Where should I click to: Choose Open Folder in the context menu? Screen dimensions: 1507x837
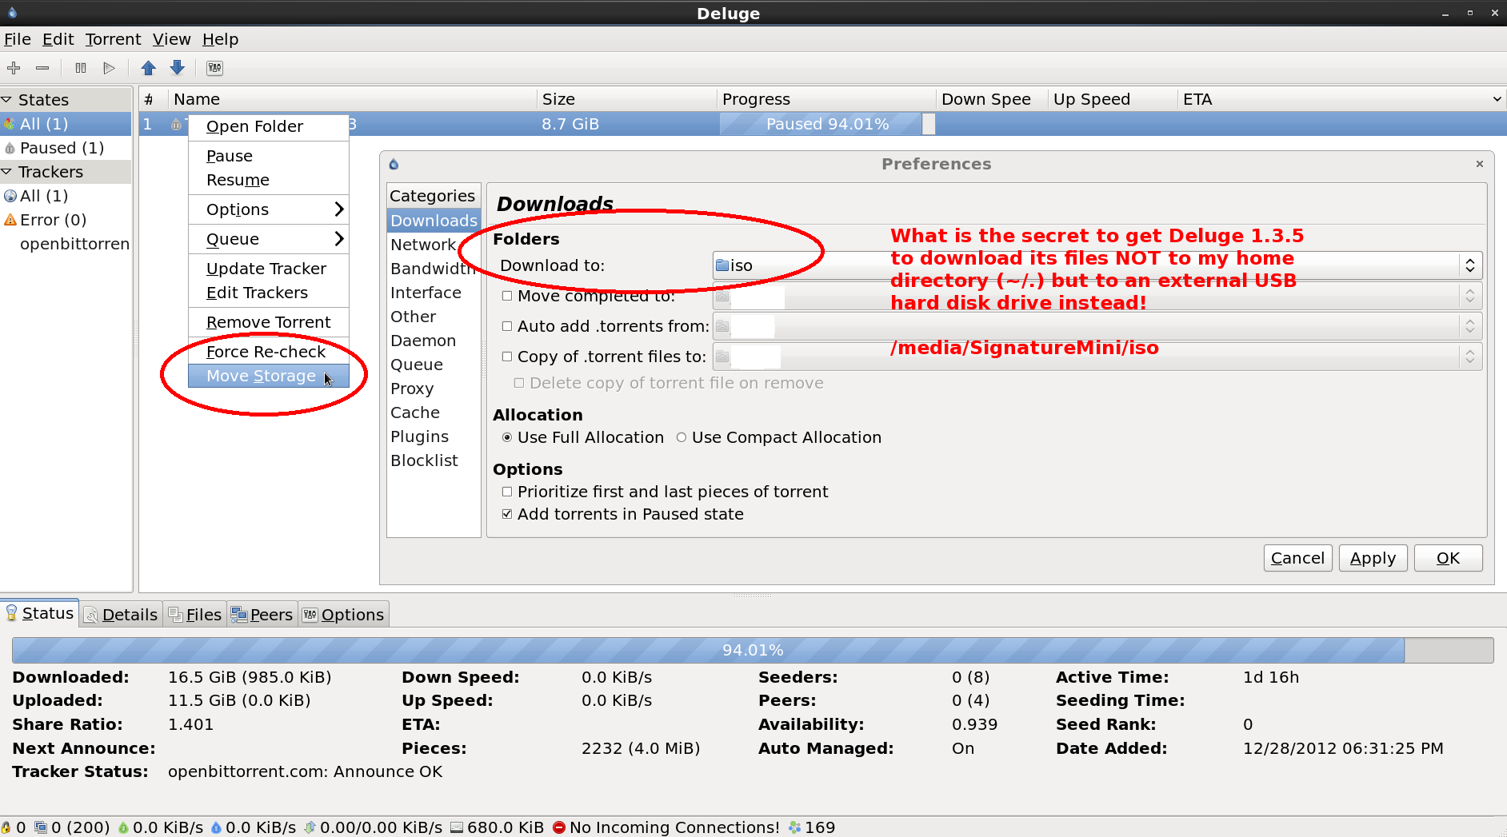tap(269, 126)
